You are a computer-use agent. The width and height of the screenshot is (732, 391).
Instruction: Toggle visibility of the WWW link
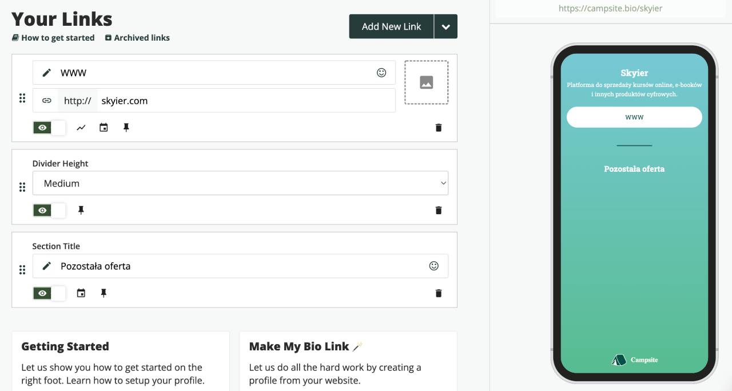pos(49,128)
